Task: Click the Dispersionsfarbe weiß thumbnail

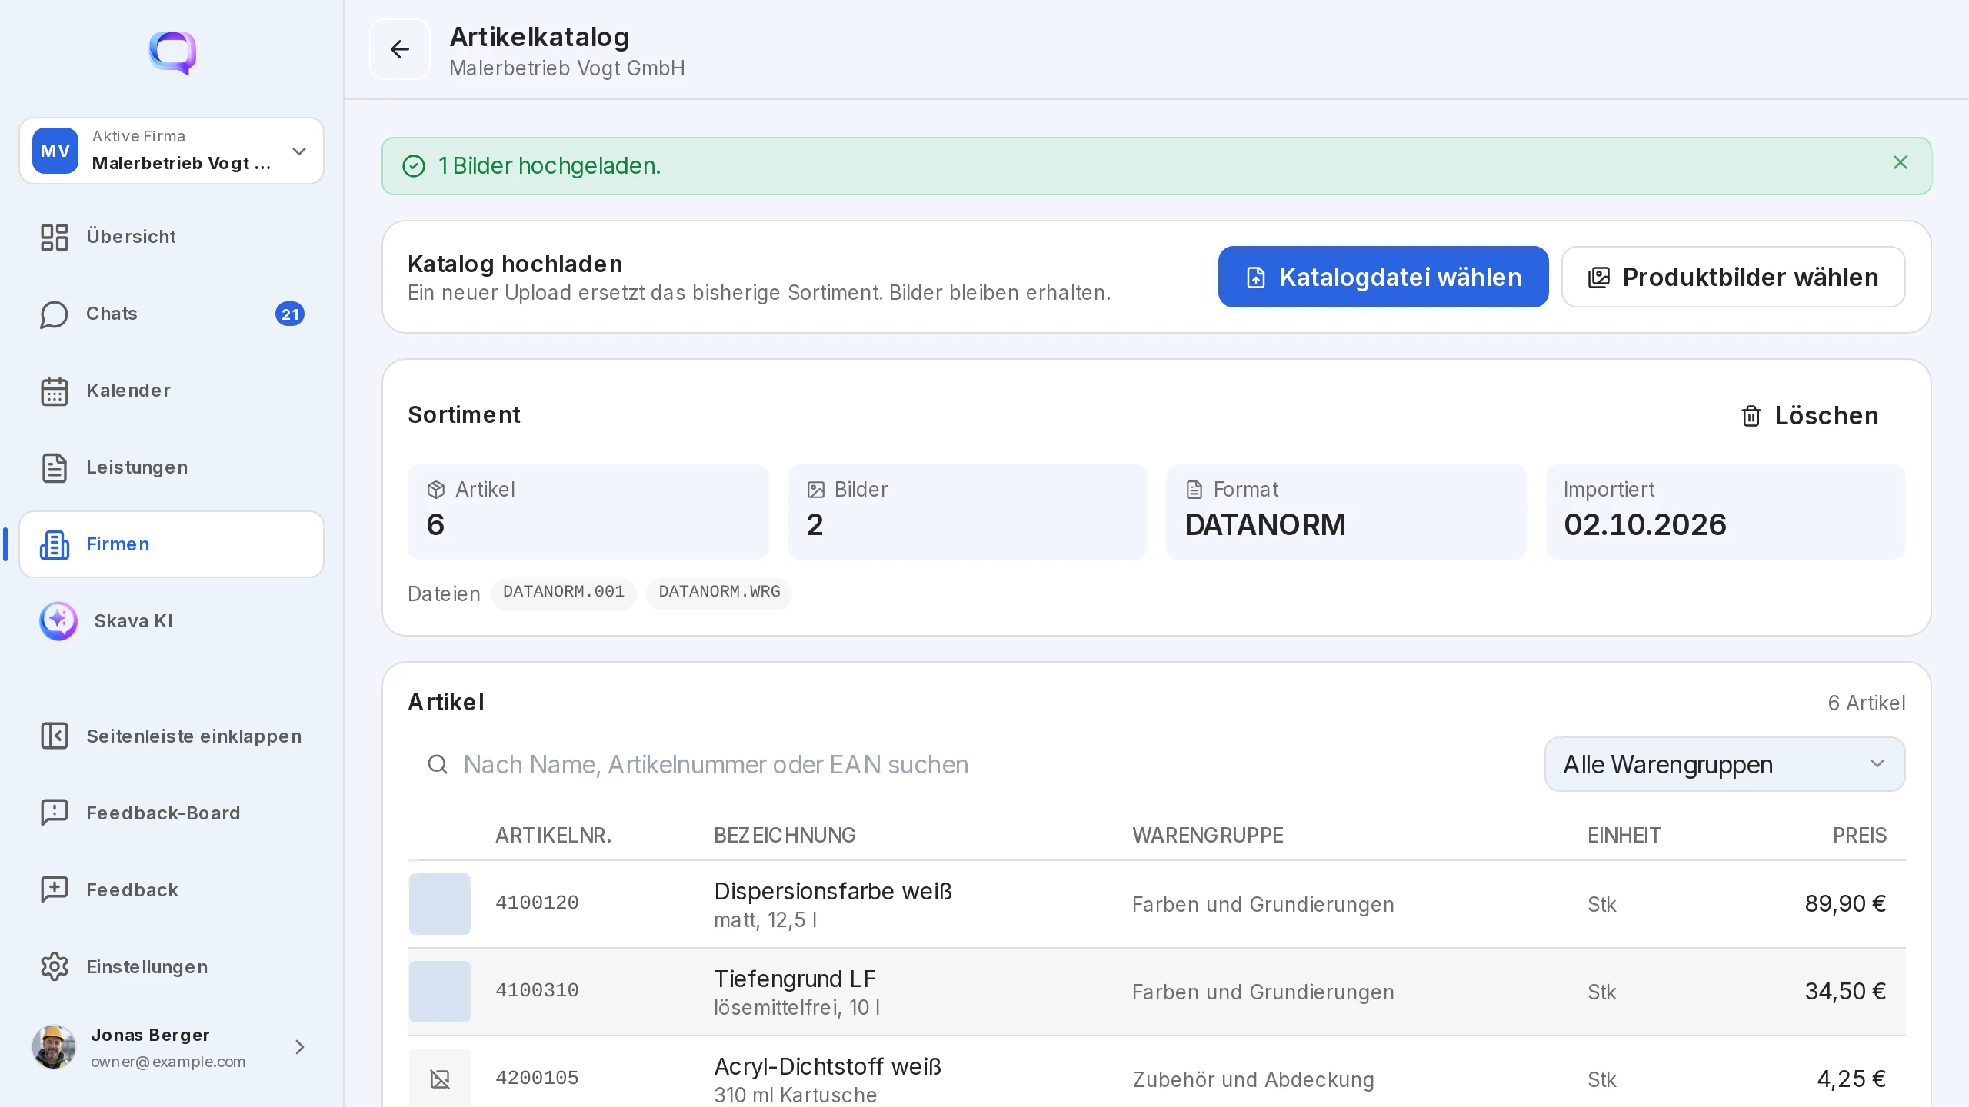Action: click(440, 904)
